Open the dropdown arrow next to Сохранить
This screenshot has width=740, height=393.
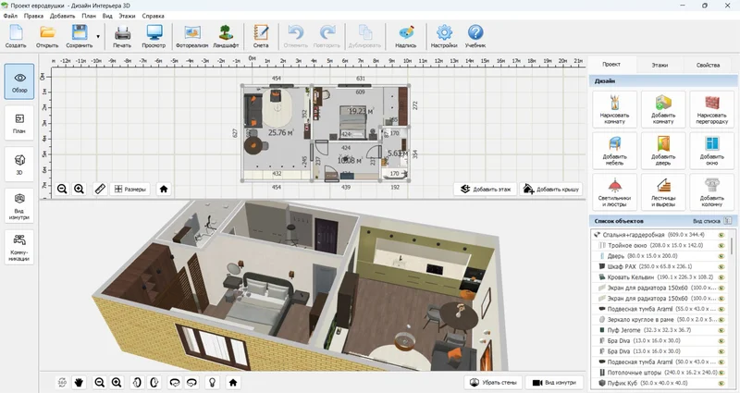(98, 36)
